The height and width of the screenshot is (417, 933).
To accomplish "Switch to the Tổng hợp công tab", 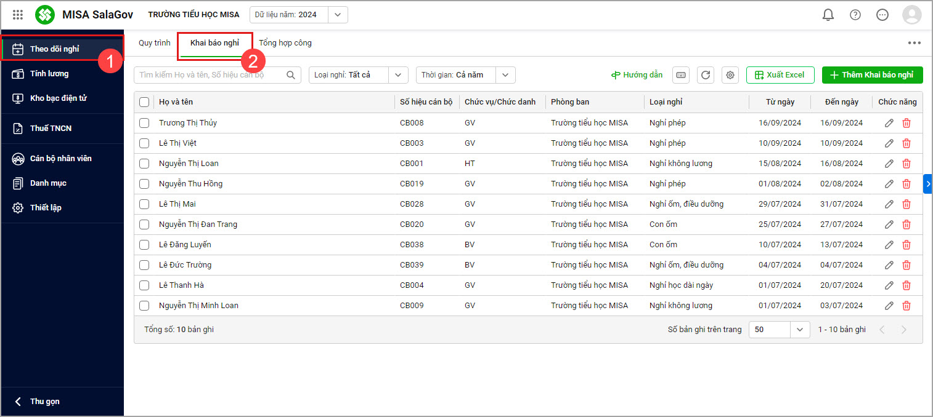I will [x=285, y=43].
